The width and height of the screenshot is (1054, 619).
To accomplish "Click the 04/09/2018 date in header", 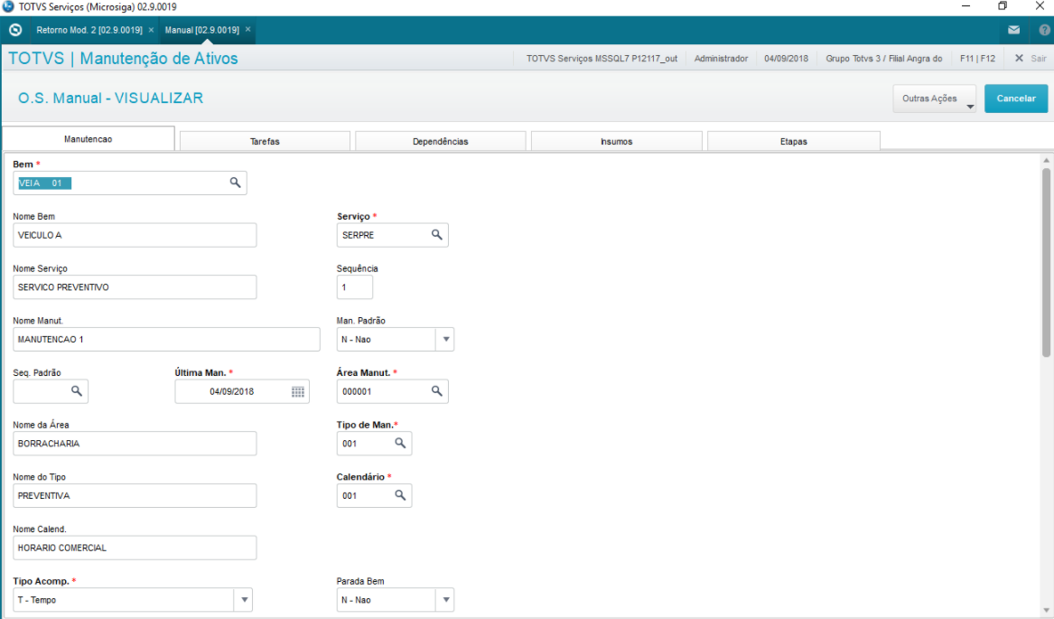I will pos(786,59).
